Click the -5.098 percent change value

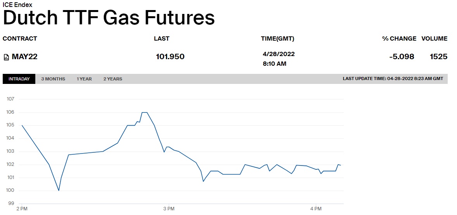click(x=402, y=57)
